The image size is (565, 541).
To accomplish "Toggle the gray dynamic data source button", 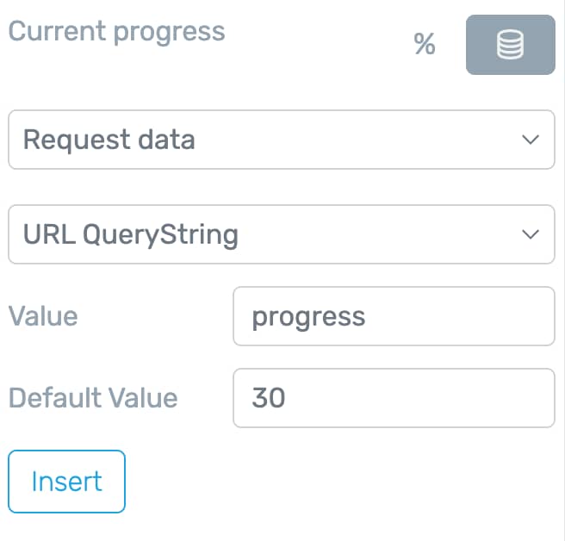I will [x=510, y=45].
